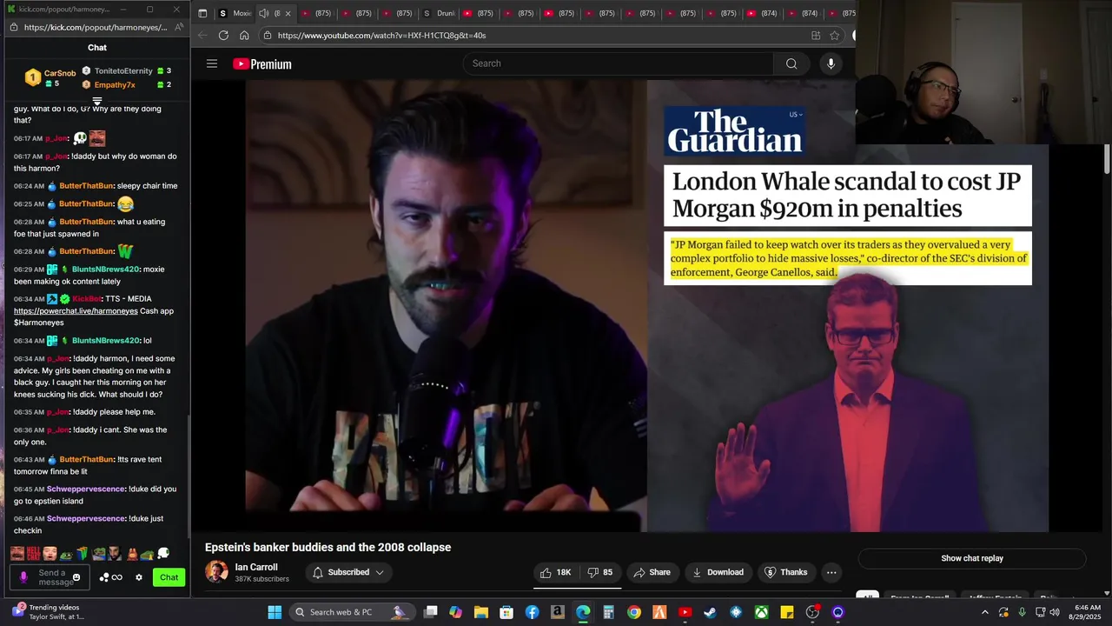Select Empathy7x leaderboard entry

click(x=127, y=84)
